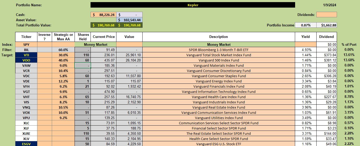The image size is (360, 146).
Task: Click the VCR ticker cell
Action: [x=26, y=71]
